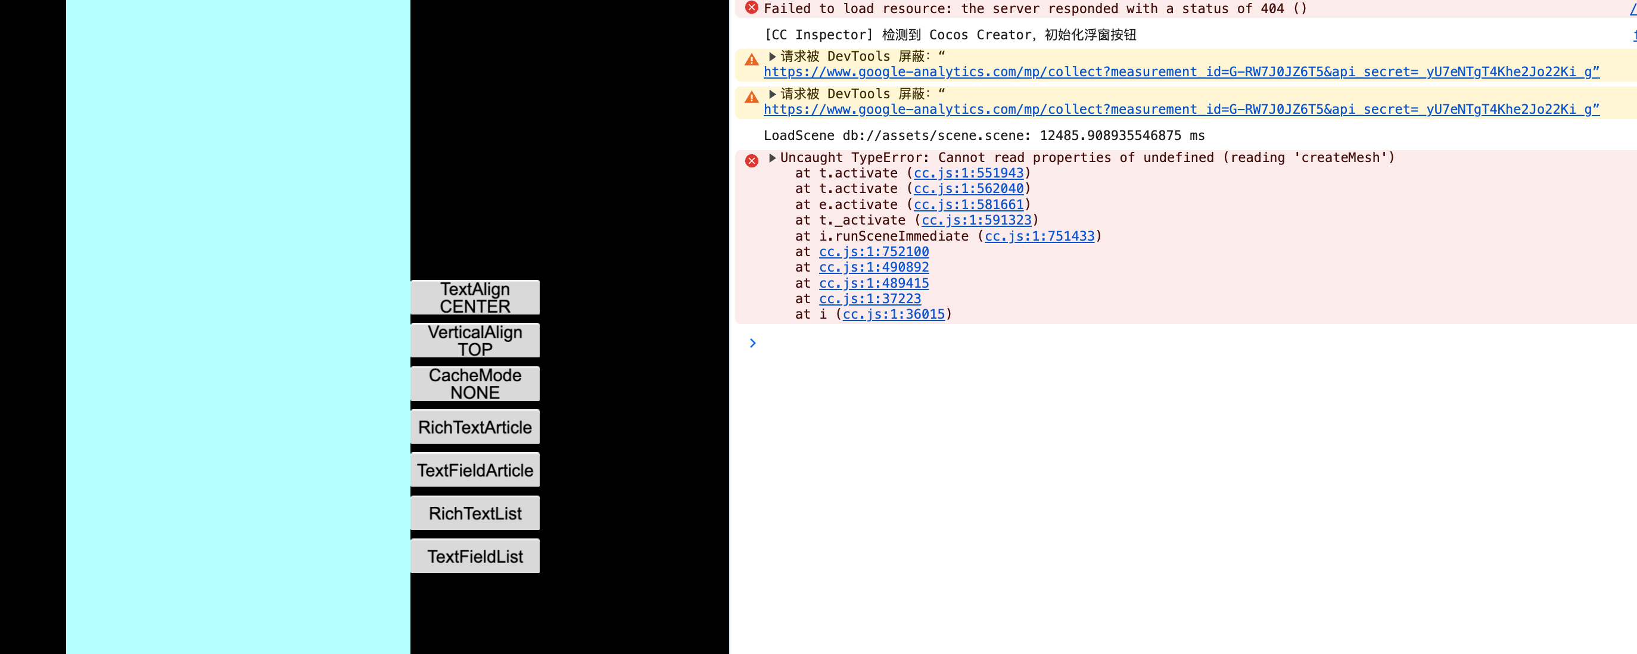Click the TextAlign CENTER button

tap(475, 297)
